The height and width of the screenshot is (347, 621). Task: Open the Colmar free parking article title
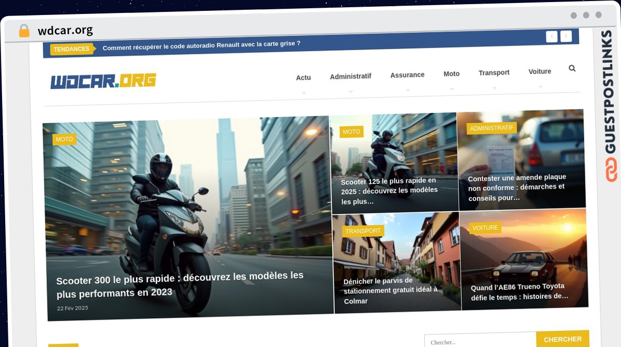(x=390, y=291)
